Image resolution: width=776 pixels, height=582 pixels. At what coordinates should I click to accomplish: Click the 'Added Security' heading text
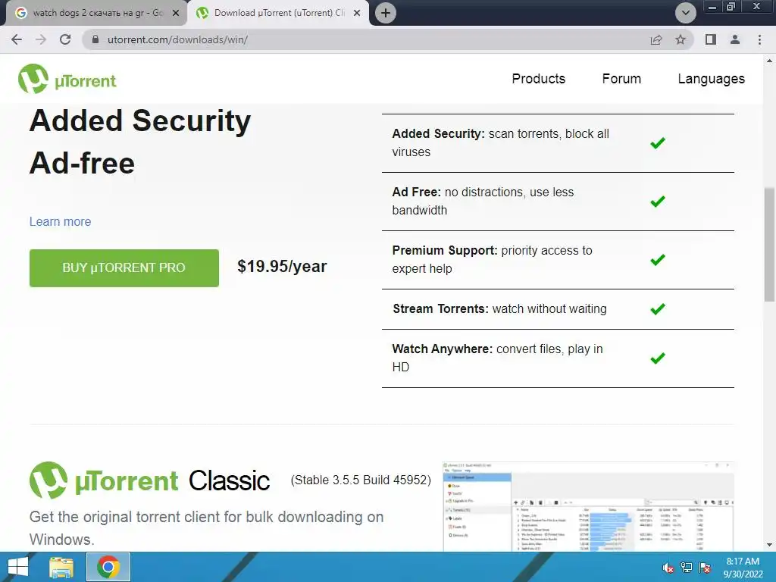(140, 120)
